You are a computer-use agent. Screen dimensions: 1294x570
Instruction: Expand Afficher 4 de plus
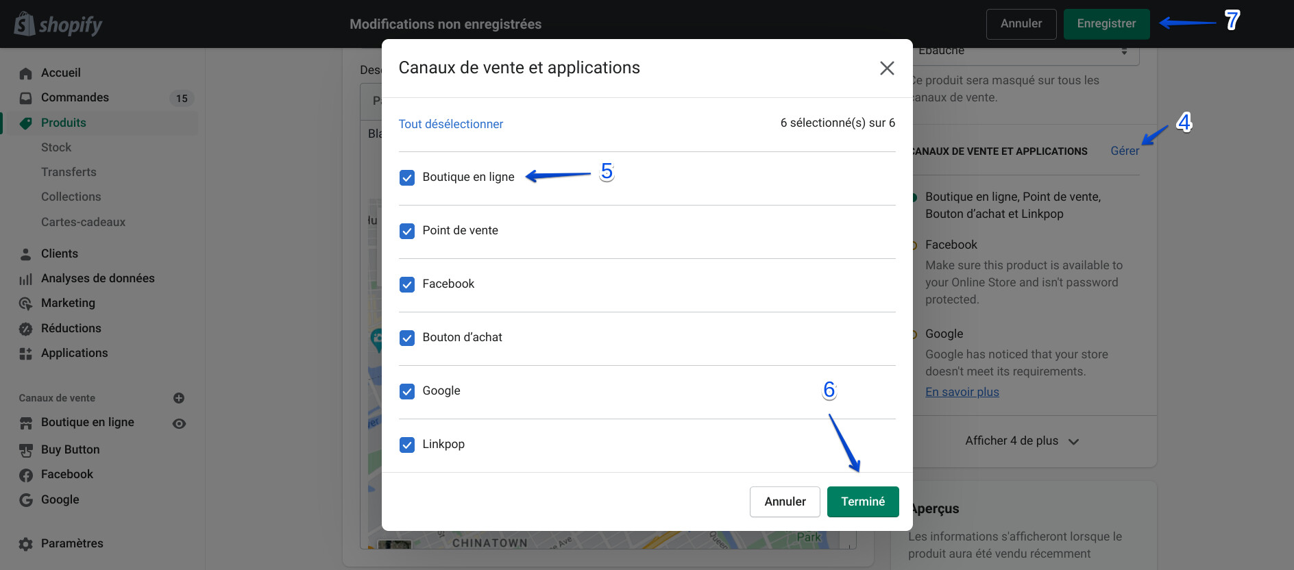click(1021, 441)
